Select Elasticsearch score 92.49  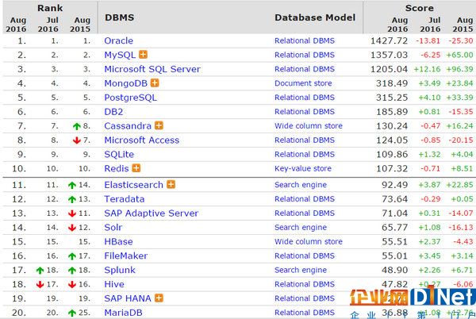tap(394, 185)
